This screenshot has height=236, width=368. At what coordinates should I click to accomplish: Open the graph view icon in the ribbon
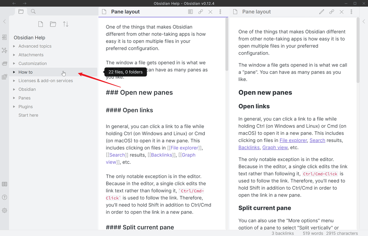4,50
